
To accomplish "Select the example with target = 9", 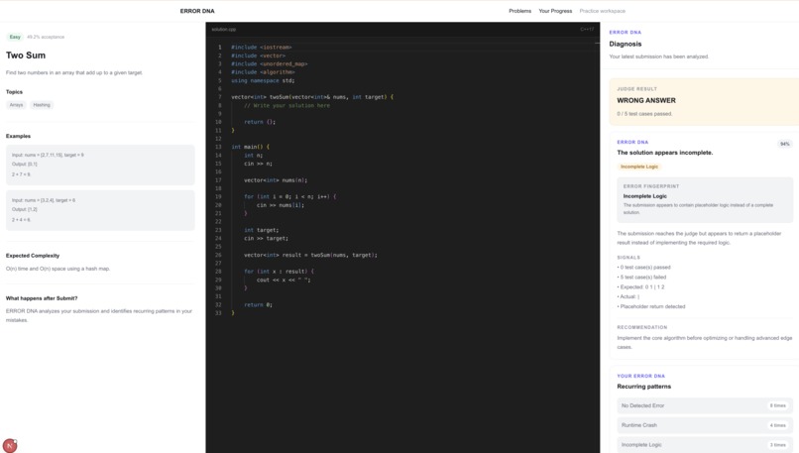I will click(x=100, y=166).
